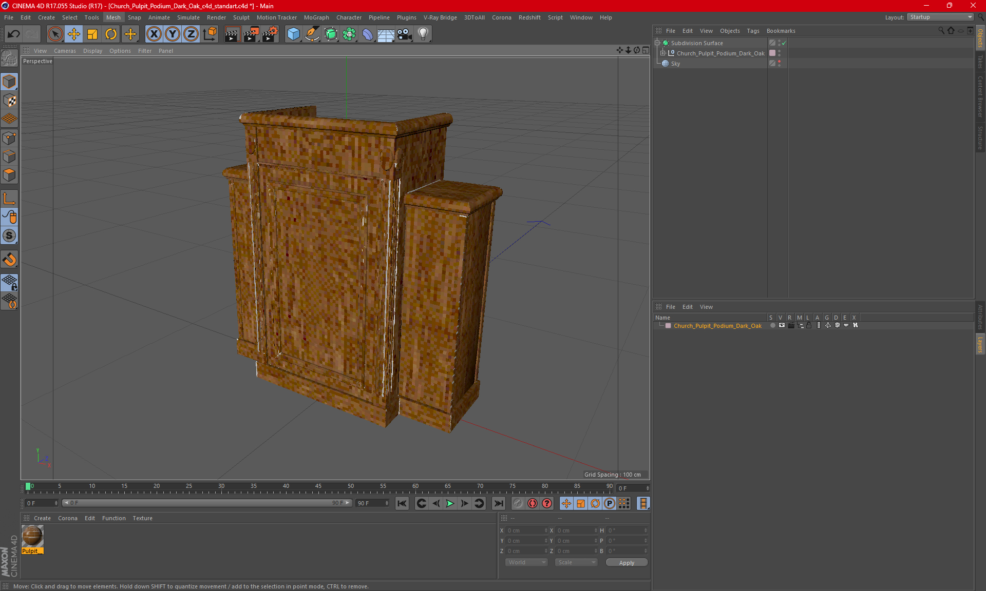This screenshot has width=986, height=591.
Task: Add a Camera object
Action: [x=405, y=34]
